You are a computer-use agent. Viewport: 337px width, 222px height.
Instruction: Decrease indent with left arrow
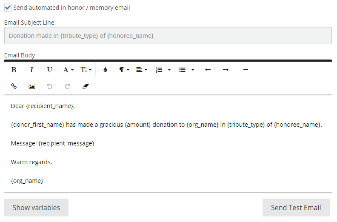pyautogui.click(x=208, y=70)
